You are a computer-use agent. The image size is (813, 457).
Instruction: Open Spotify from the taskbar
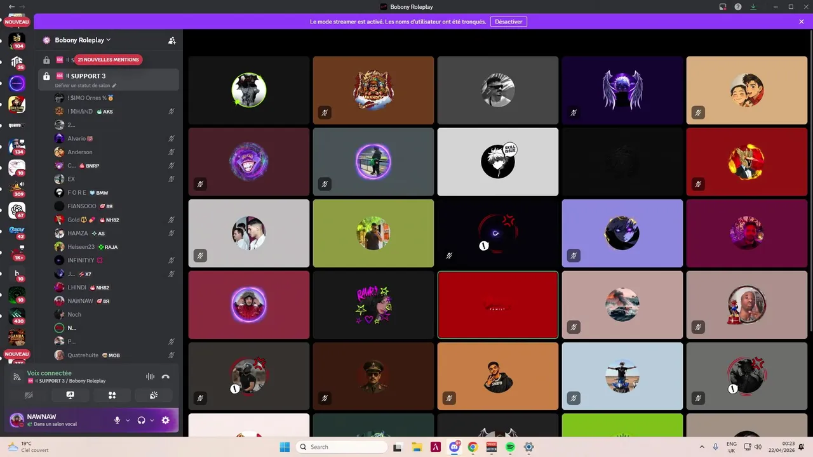(x=510, y=447)
